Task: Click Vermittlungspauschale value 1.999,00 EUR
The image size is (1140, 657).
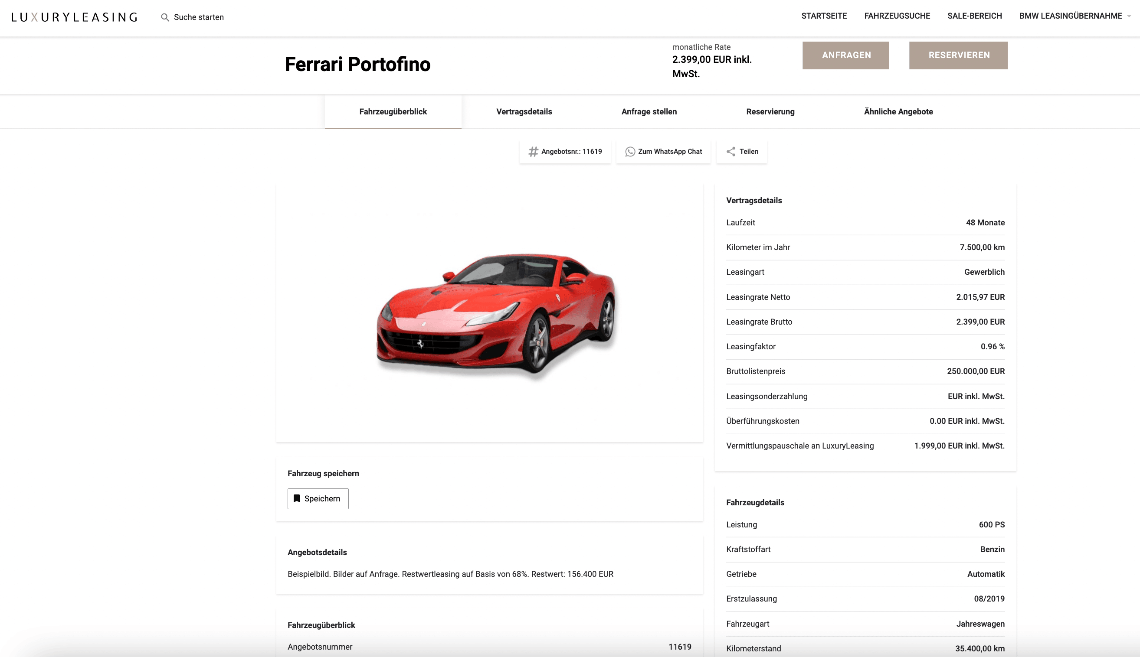Action: pos(960,446)
